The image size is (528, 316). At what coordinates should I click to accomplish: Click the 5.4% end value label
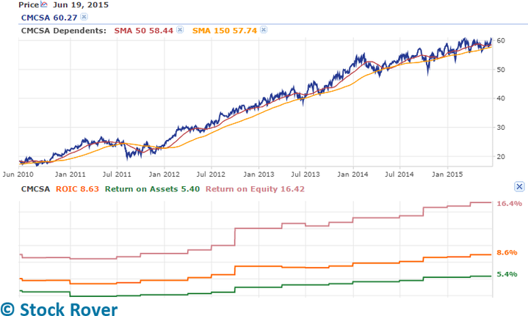pyautogui.click(x=507, y=274)
